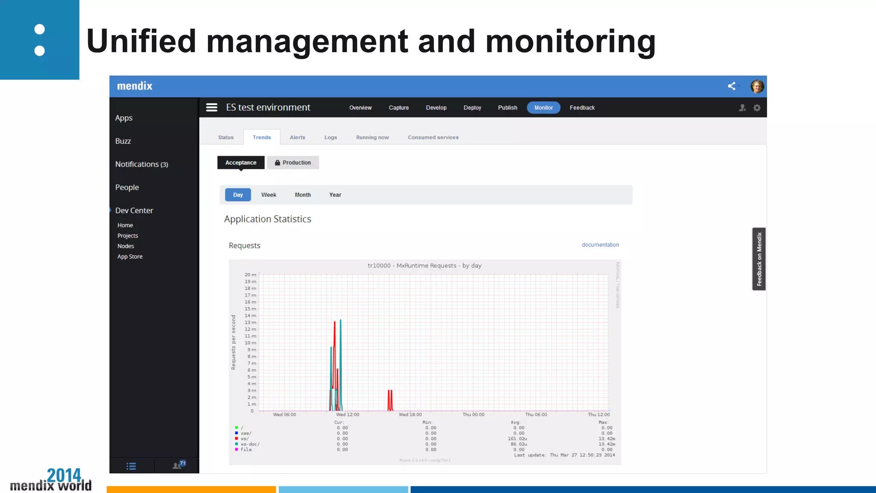Open the contacts icon with the 71 badge
The width and height of the screenshot is (876, 493).
coord(179,465)
